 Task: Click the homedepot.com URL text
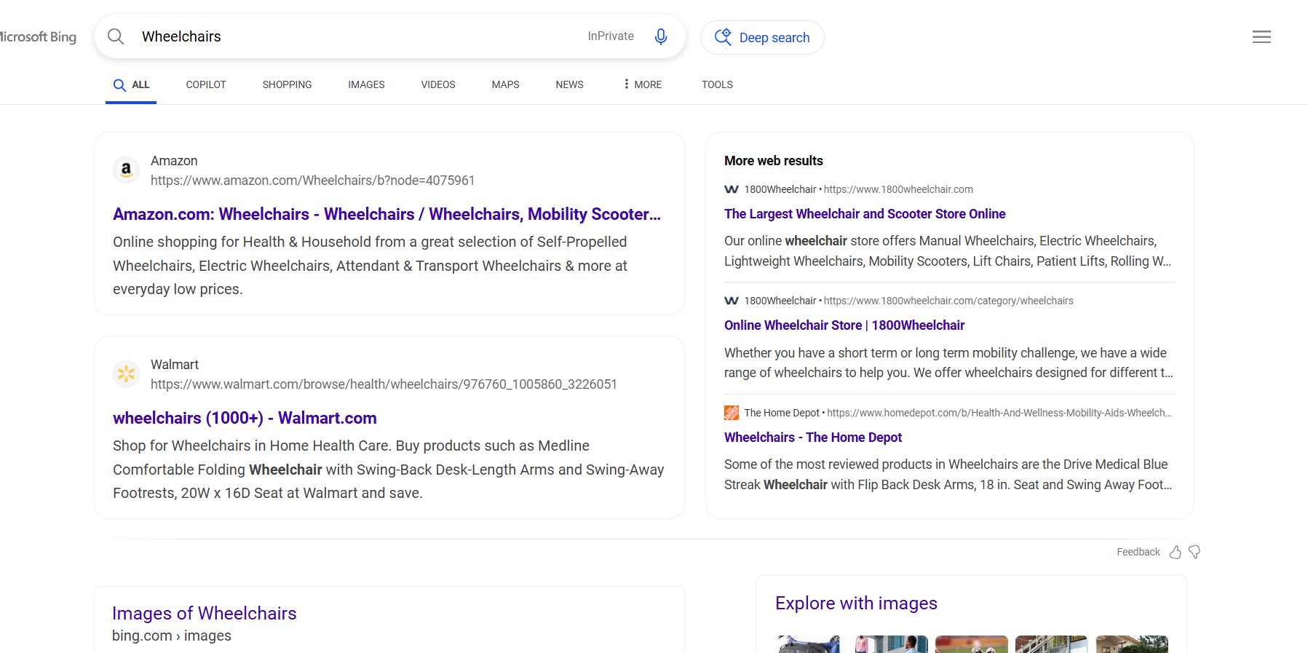(999, 413)
